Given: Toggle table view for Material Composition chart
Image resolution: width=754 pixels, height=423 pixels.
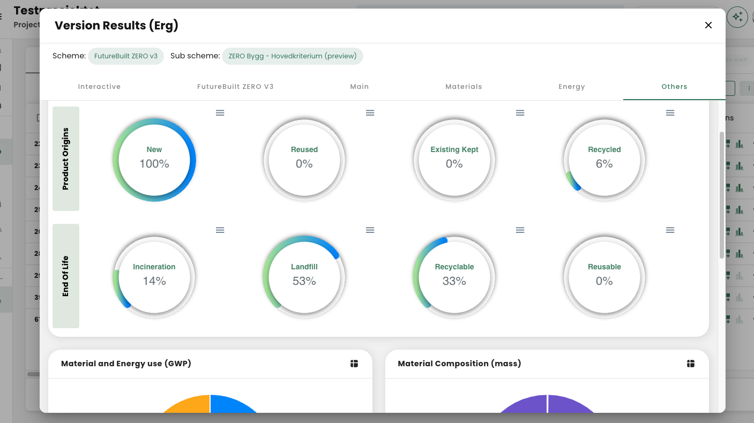Looking at the screenshot, I should [x=691, y=364].
